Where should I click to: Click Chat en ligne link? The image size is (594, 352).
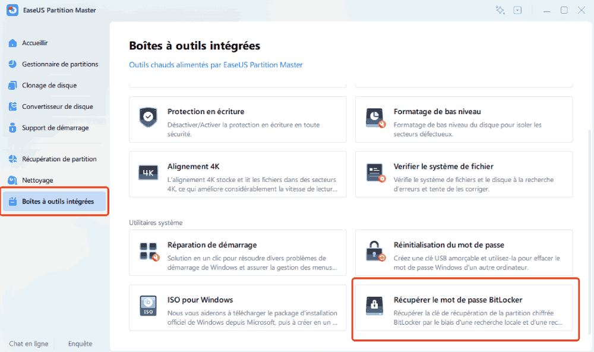pyautogui.click(x=29, y=344)
